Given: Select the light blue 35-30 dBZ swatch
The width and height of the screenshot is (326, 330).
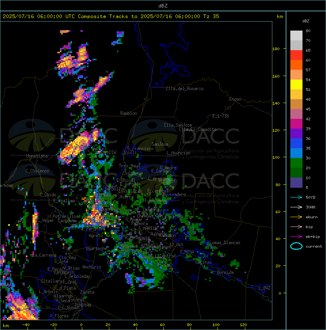Looking at the screenshot, I should [x=296, y=153].
